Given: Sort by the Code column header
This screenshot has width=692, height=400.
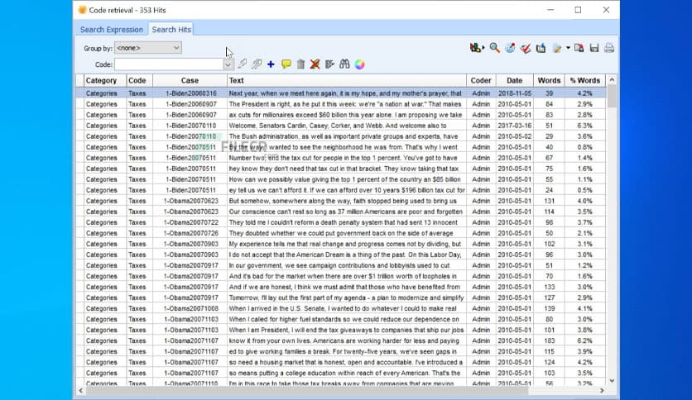Looking at the screenshot, I should (x=139, y=81).
